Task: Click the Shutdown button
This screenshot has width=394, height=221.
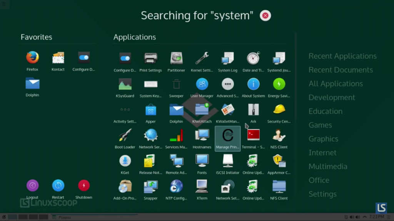Action: point(83,186)
